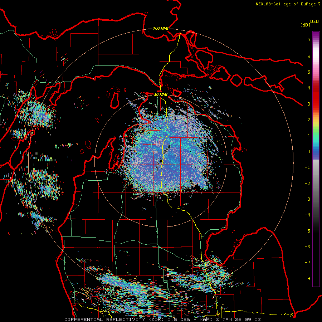The image size is (322, 322).
Task: Click the 2 value on color scale
Action: [x=309, y=120]
